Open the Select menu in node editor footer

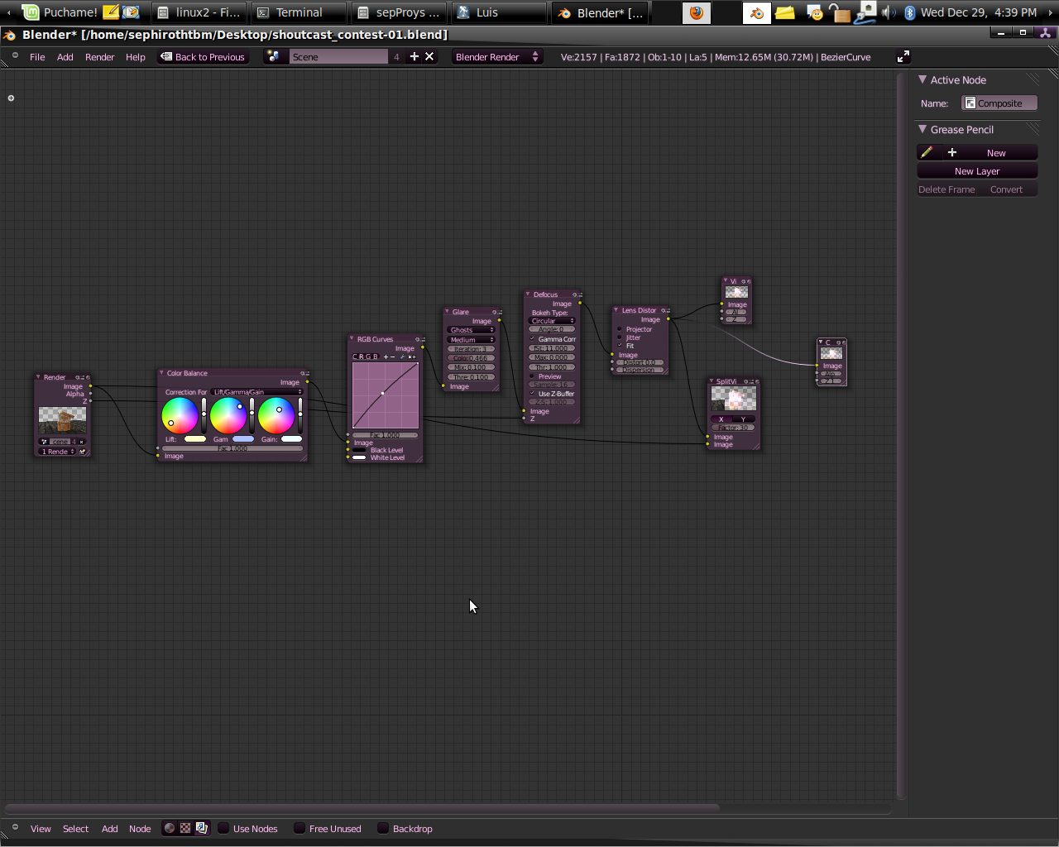(x=75, y=828)
